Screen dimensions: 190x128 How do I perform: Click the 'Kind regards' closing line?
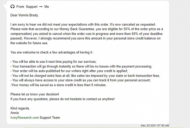pos(20,108)
